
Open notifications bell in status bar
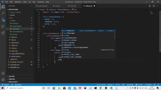coord(158,84)
